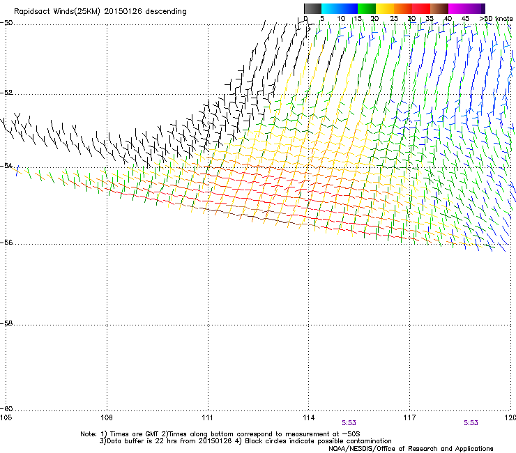Click the '-50' latitude axis label
This screenshot has height=453, width=516.
point(6,23)
